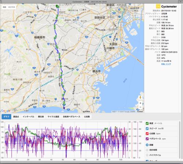This screenshot has width=183, height=164.
Task: Open the サイクル速度 tab
Action: pyautogui.click(x=53, y=117)
